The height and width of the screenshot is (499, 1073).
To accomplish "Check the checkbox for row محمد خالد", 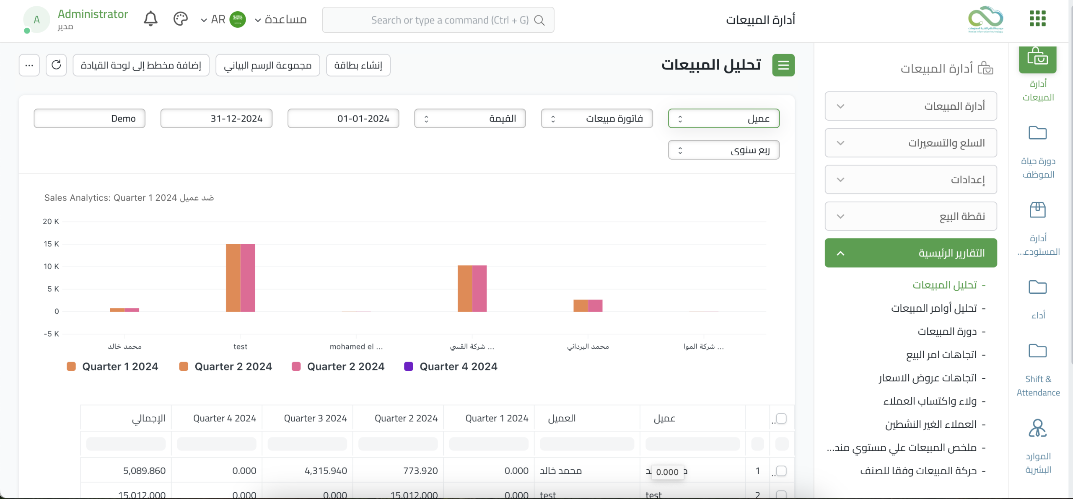I will pos(781,471).
